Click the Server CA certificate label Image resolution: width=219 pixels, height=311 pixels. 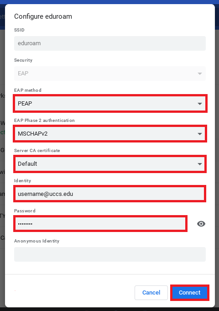pyautogui.click(x=37, y=151)
